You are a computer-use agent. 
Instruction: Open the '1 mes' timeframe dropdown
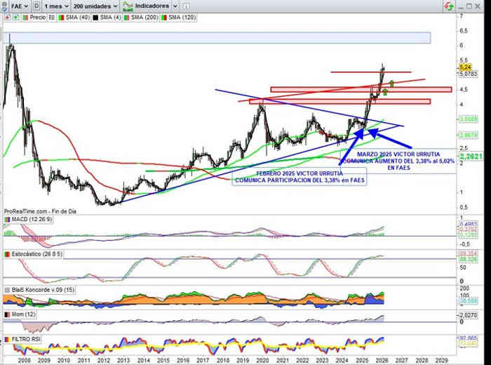tap(58, 6)
